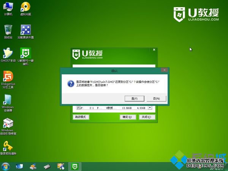Click 高级模式 button in U教授 window

[x=81, y=117]
